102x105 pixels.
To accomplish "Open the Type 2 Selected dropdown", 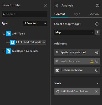I will tap(35, 23).
